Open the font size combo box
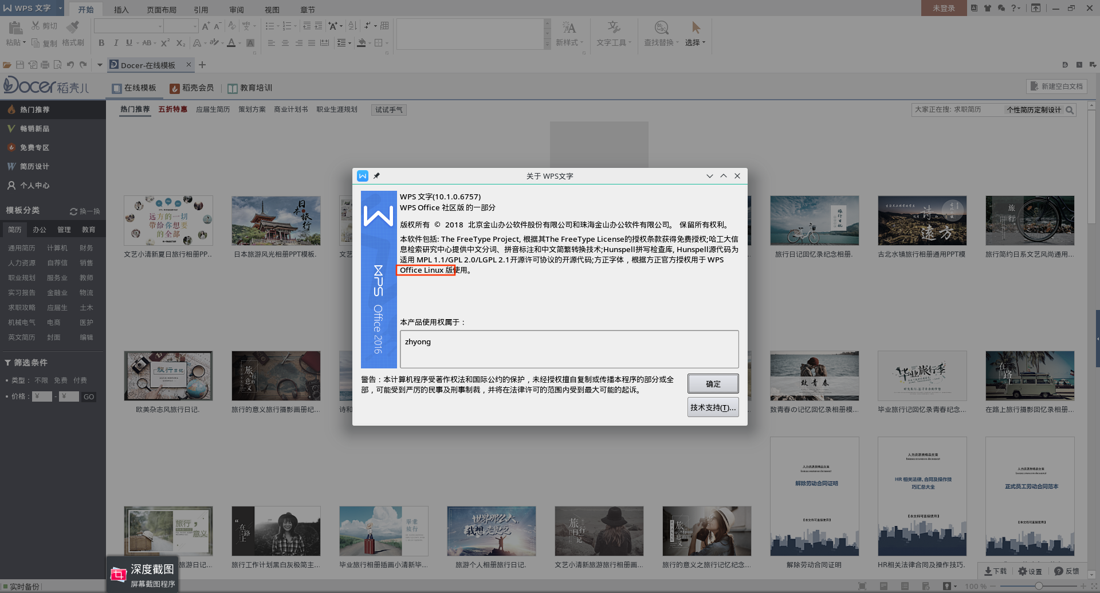 pos(181,26)
